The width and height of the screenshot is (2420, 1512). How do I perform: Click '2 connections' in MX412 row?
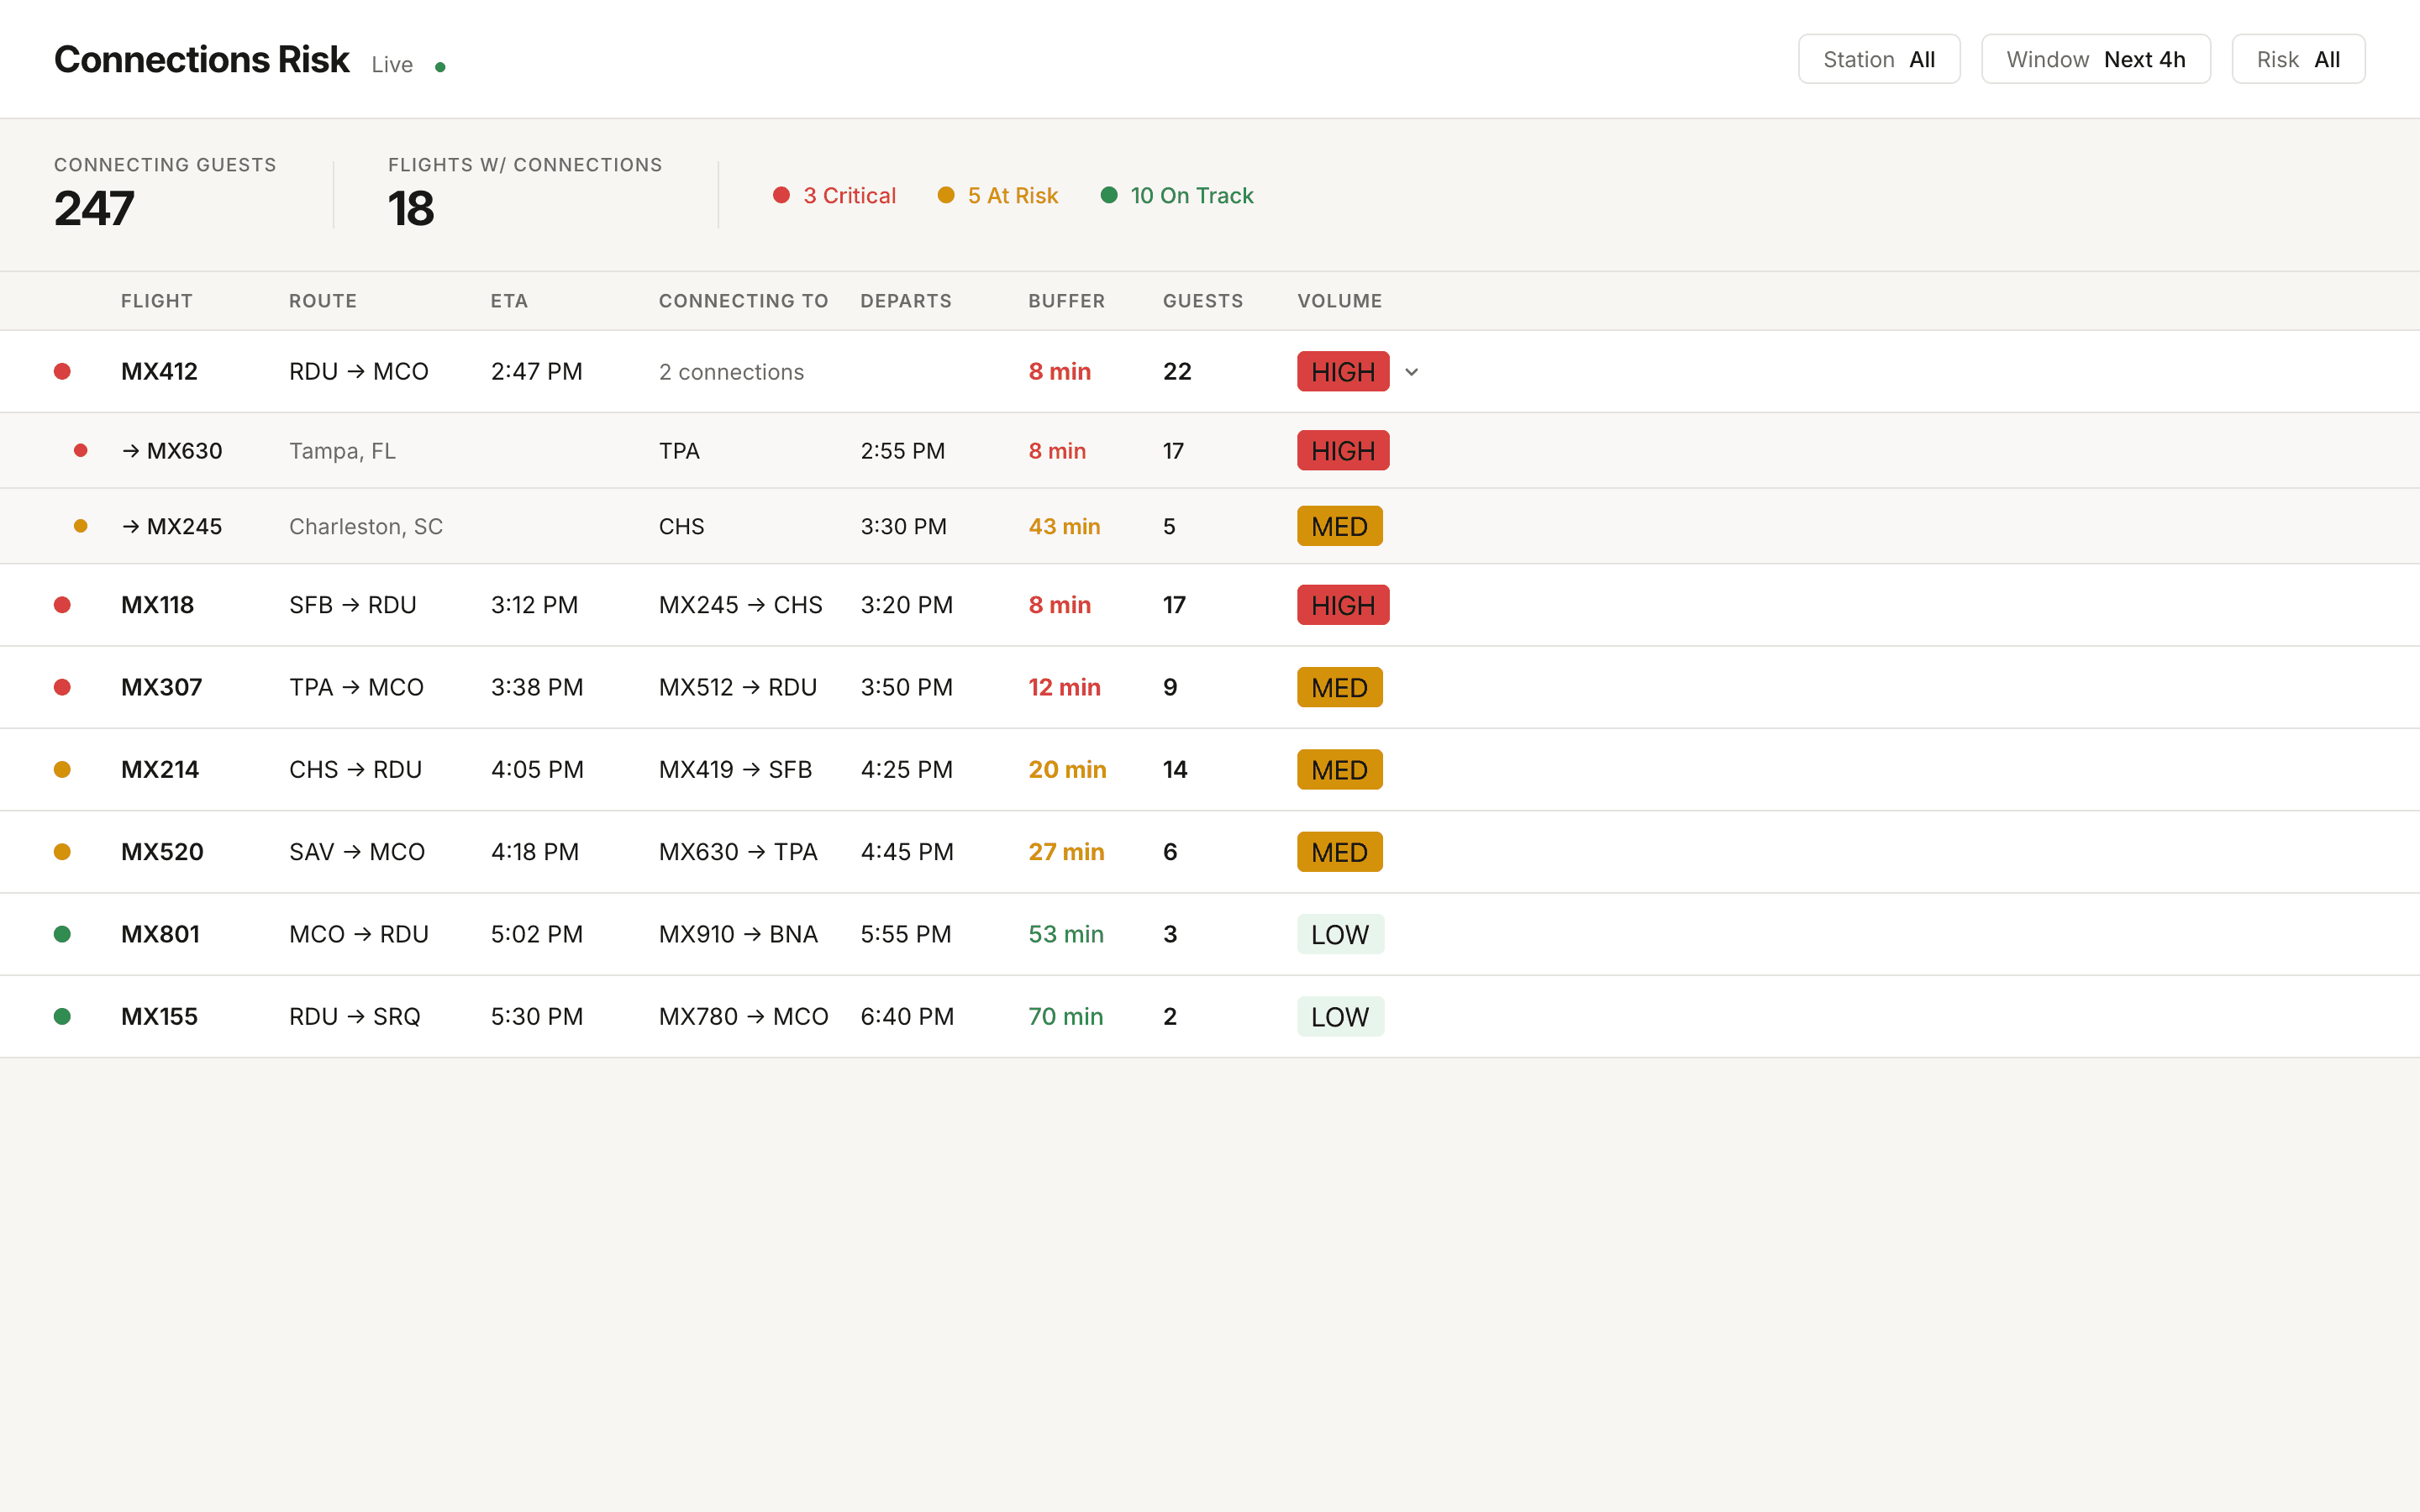point(731,372)
